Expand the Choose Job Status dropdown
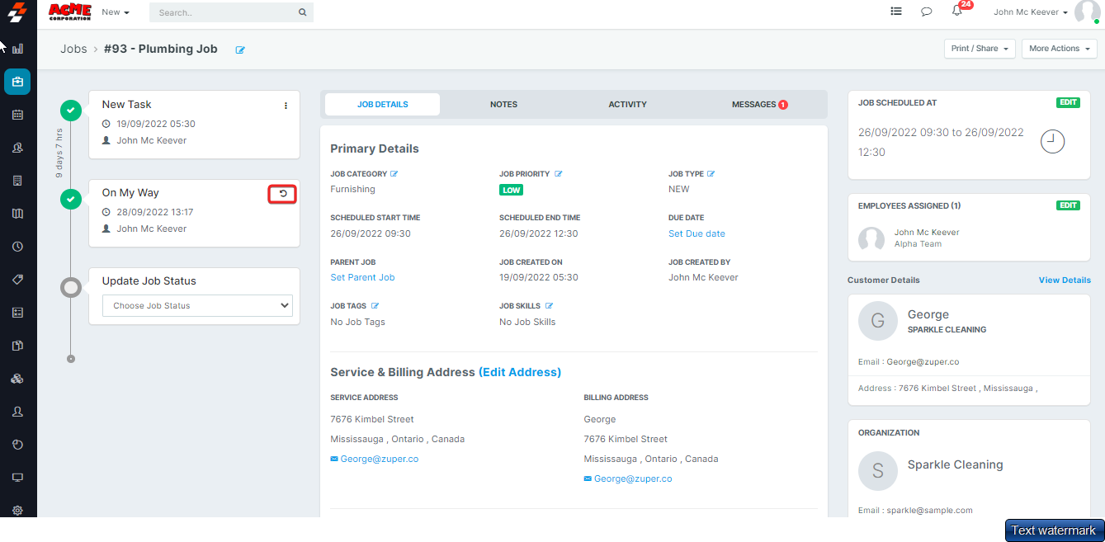Viewport: 1105px width, 542px height. click(197, 306)
